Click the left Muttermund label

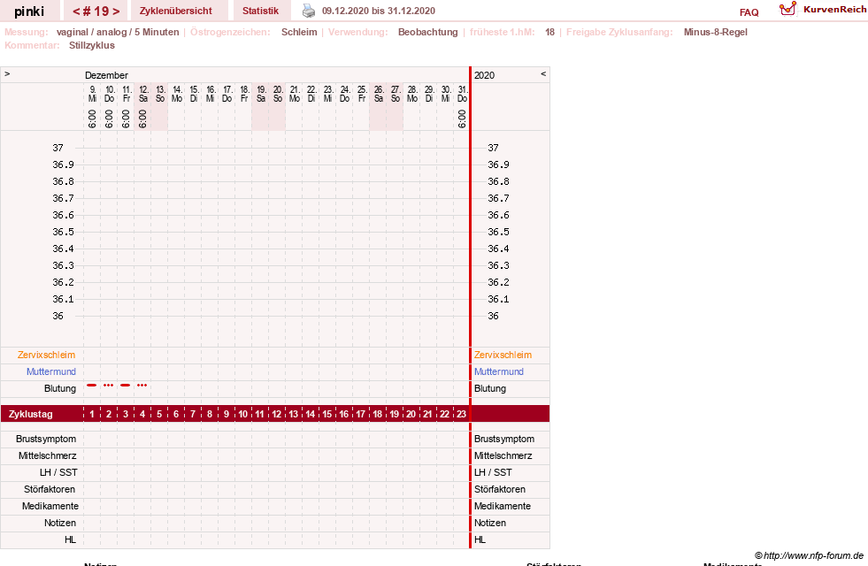point(51,371)
